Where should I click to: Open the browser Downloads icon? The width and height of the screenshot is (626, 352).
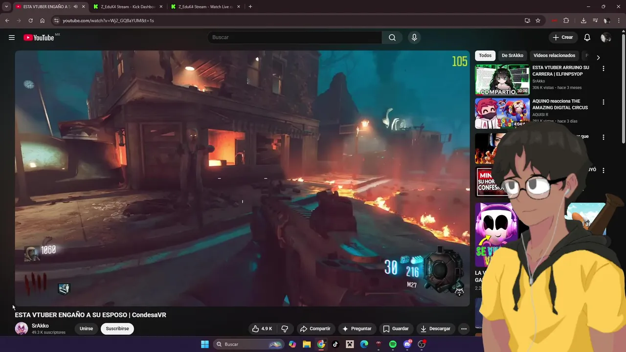[583, 21]
